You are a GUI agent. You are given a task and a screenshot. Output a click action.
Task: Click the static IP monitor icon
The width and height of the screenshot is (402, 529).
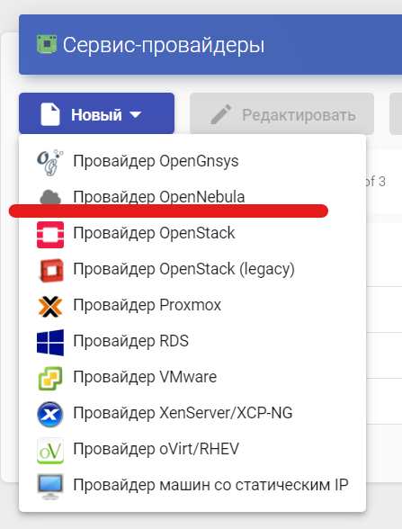click(x=50, y=487)
